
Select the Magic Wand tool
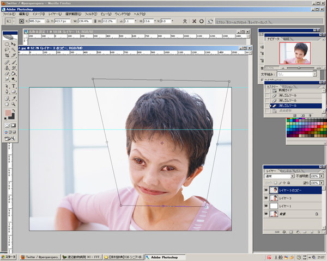pyautogui.click(x=13, y=49)
